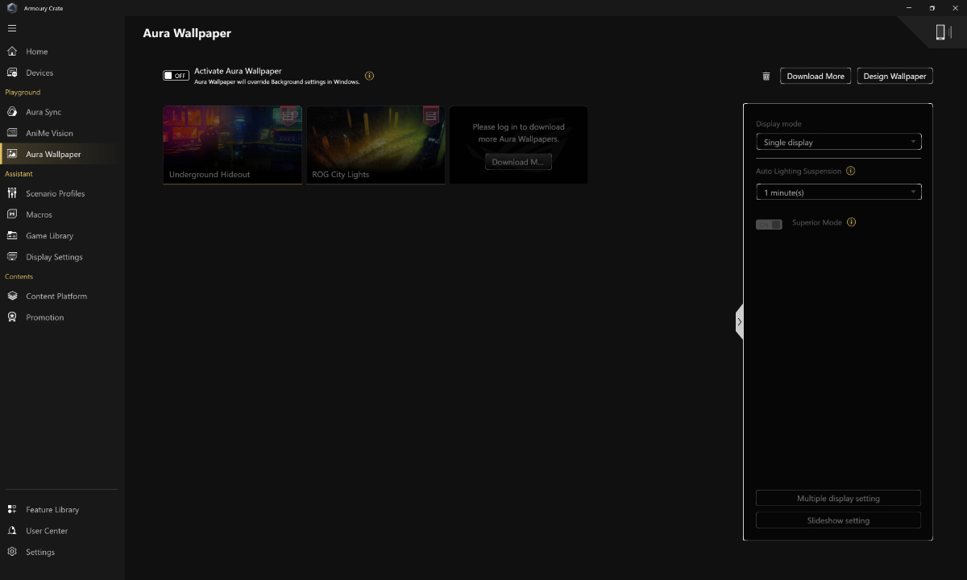Select the Underground Hideout wallpaper thumbnail
The image size is (967, 580).
click(x=232, y=145)
